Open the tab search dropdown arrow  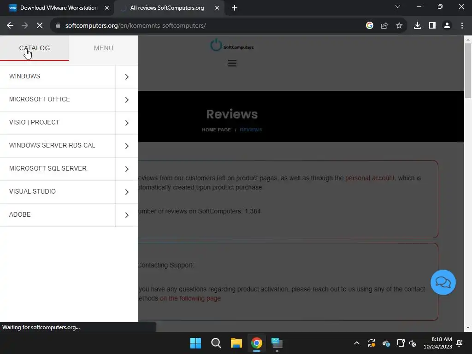398,6
